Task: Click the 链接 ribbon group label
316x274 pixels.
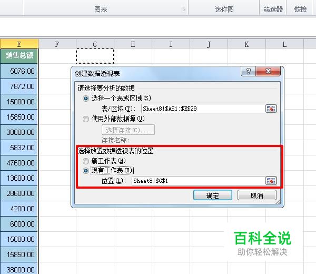Action: (300, 9)
